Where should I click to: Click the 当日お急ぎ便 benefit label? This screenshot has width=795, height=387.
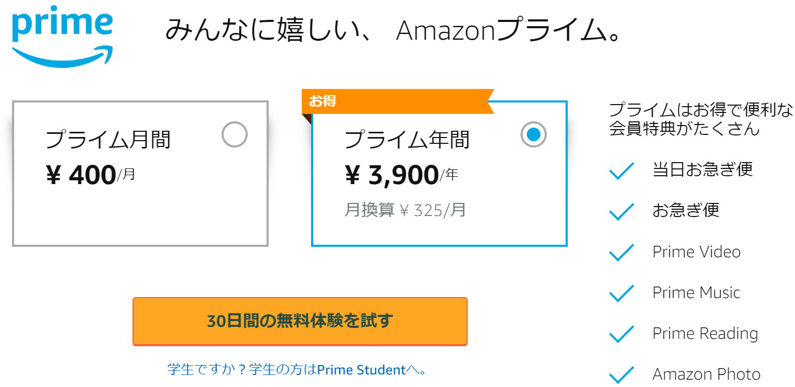702,169
